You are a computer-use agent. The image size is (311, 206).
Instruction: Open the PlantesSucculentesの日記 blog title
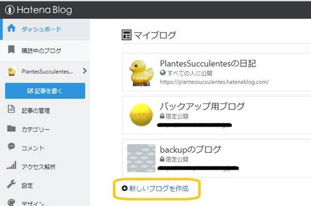click(208, 64)
